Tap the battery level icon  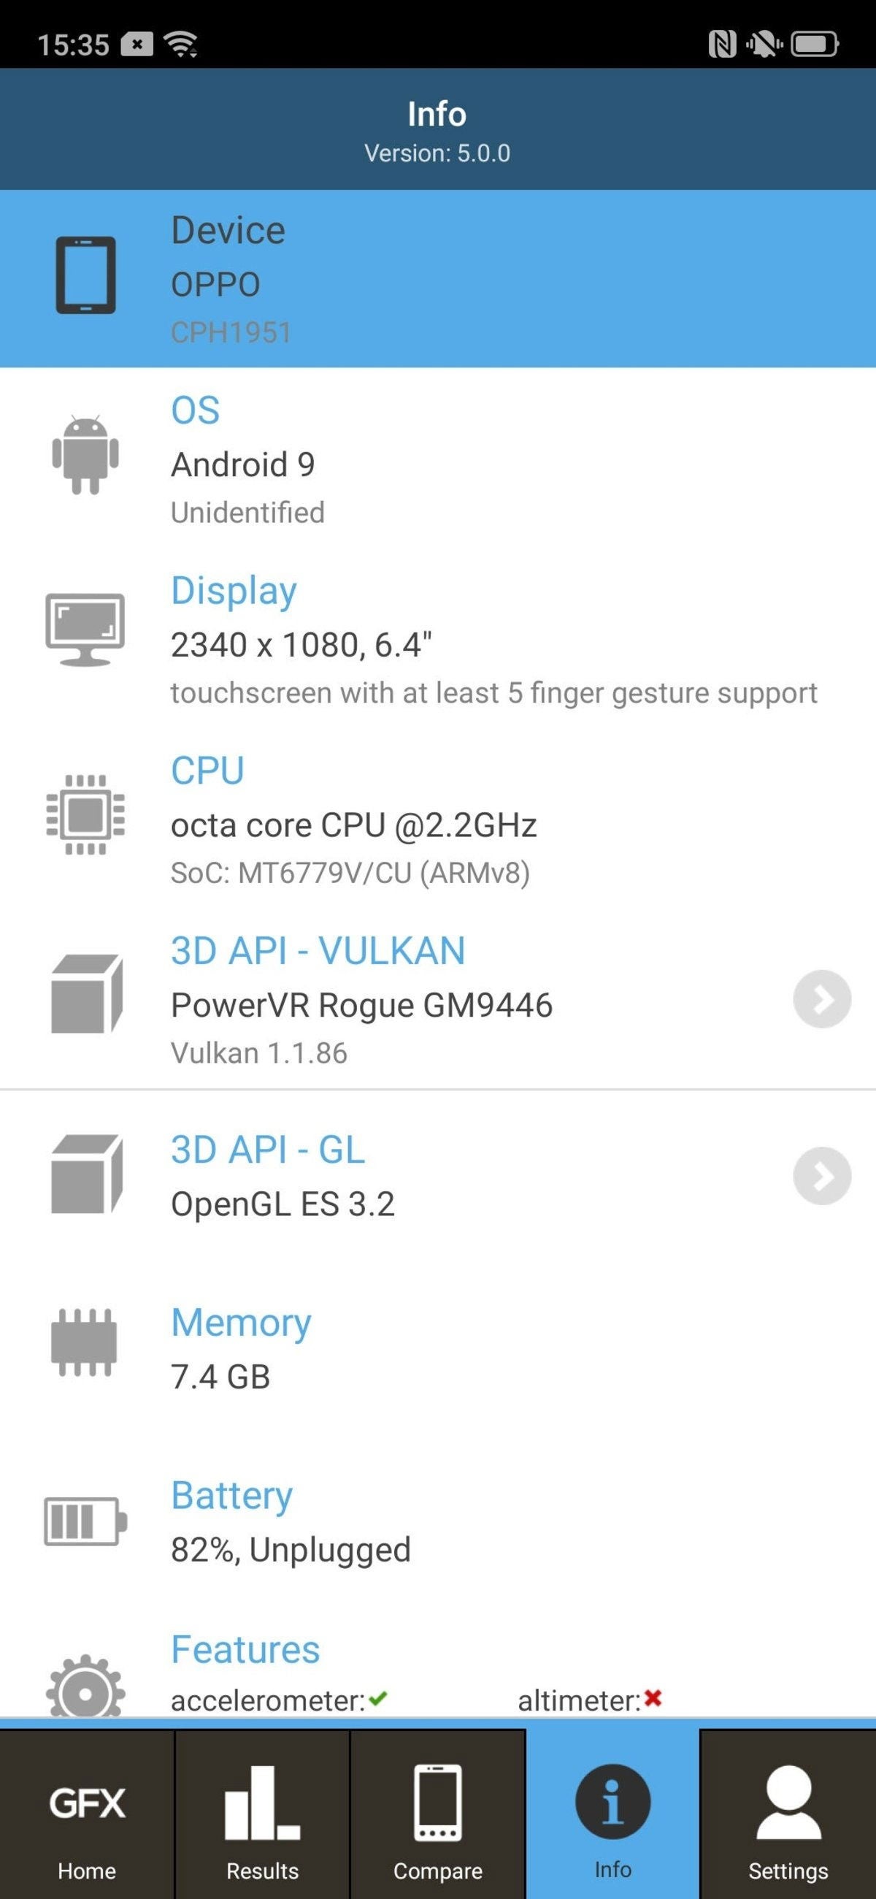point(85,1521)
